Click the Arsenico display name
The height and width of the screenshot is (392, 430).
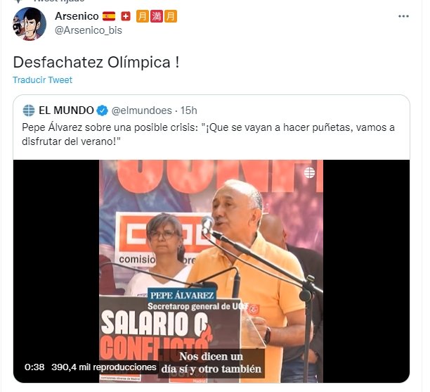coord(77,16)
